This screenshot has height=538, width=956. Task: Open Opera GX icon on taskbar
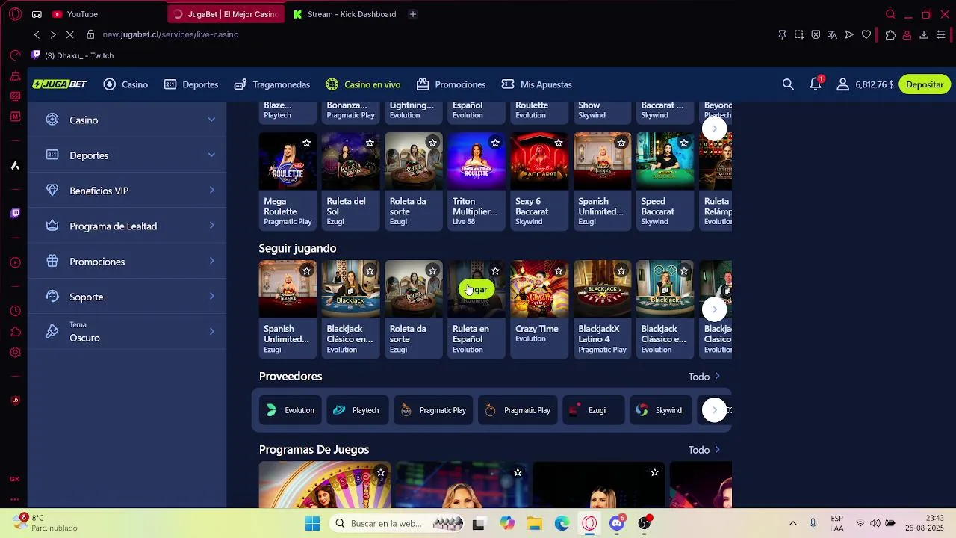(589, 523)
